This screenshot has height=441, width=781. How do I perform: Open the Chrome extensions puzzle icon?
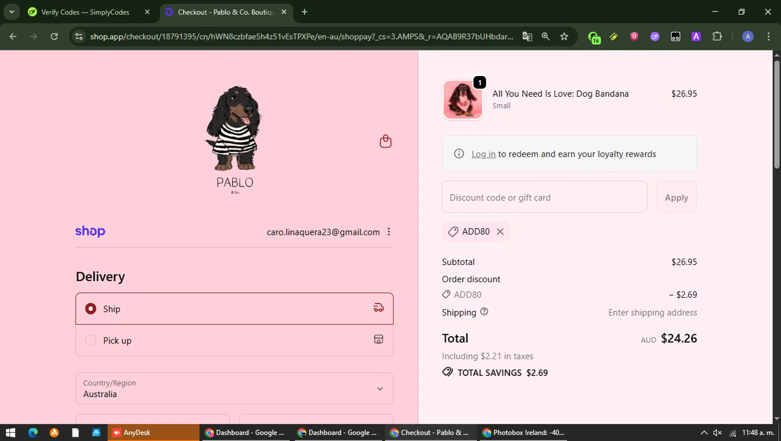pos(717,36)
